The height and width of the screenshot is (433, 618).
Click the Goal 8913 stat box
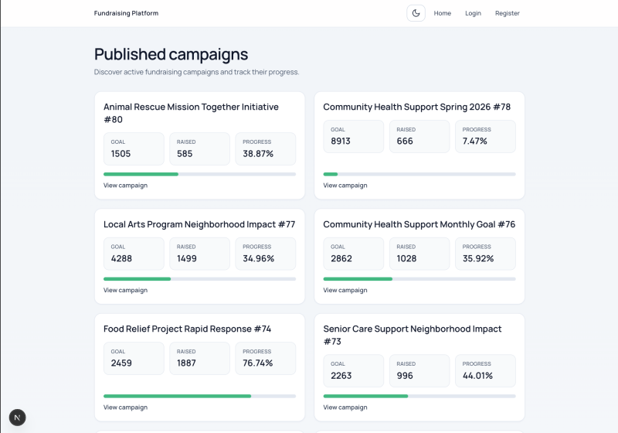pos(353,136)
